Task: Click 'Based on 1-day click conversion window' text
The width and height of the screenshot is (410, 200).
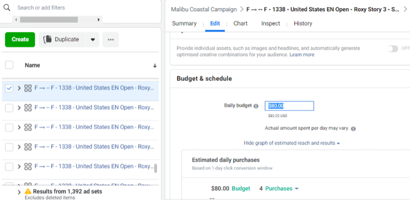Action: coord(232,168)
